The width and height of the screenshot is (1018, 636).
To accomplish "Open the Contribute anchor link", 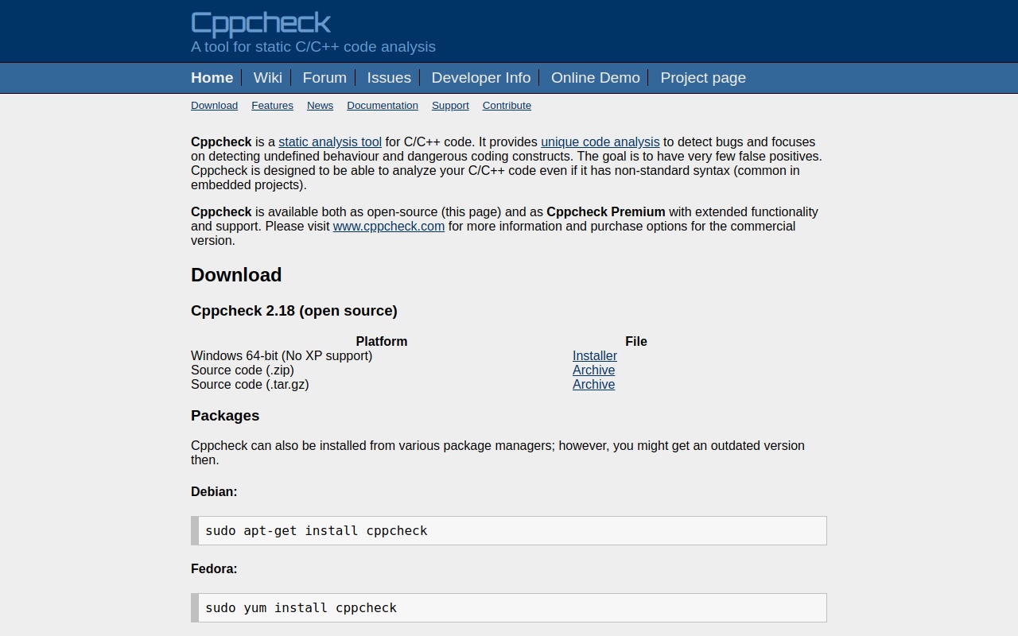I will pyautogui.click(x=507, y=106).
